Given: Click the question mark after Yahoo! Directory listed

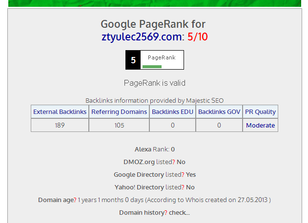Looking at the screenshot, I should pyautogui.click(x=183, y=187).
